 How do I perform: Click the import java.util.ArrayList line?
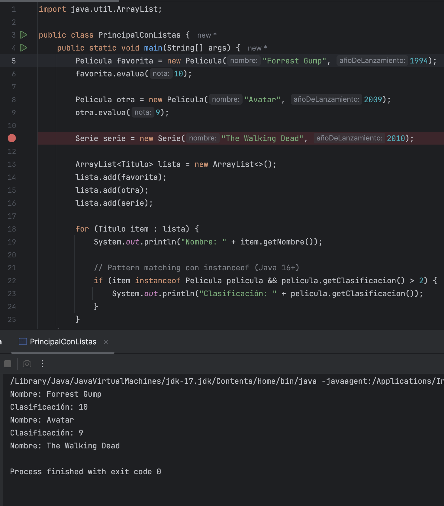100,9
